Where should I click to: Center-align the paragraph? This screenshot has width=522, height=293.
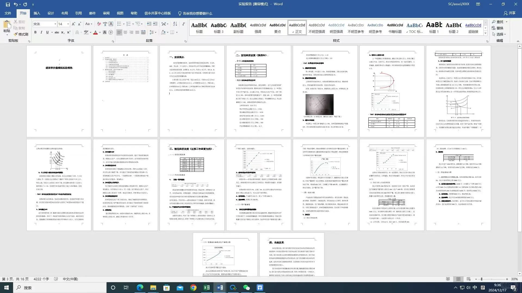[x=125, y=32]
